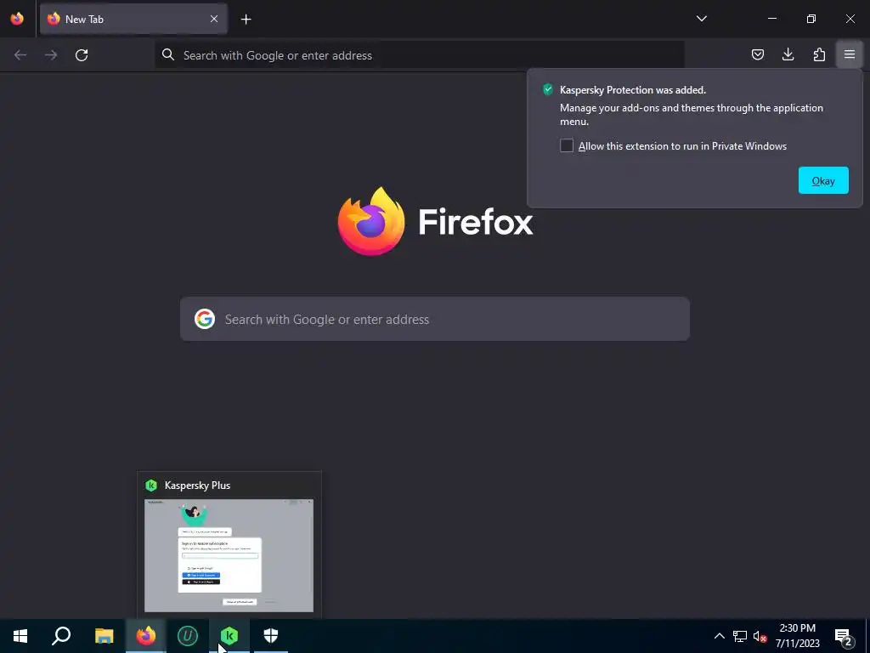Open the clock showing 2:30 PM
The height and width of the screenshot is (653, 870).
pos(797,636)
